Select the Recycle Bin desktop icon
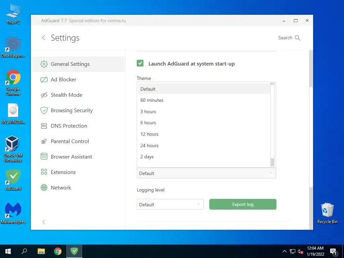Screen dimensions: 344x258 [x=327, y=213]
